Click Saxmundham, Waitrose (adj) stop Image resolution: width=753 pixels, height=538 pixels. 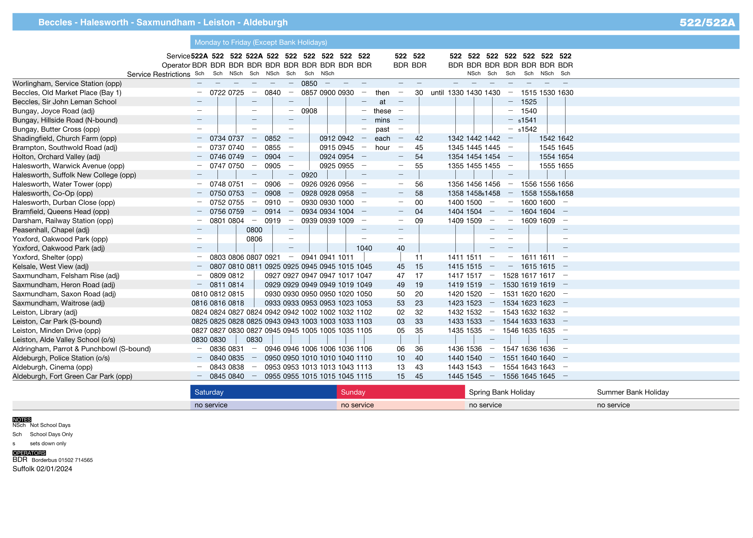click(59, 303)
